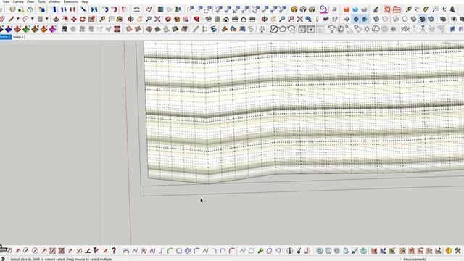Toggle X-Ray face style

point(376,20)
